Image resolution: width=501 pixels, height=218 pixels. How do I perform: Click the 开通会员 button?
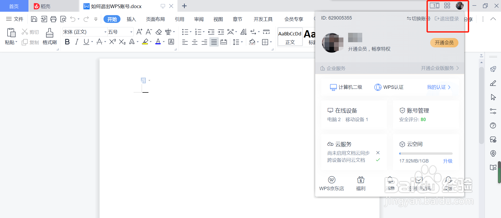pyautogui.click(x=444, y=42)
